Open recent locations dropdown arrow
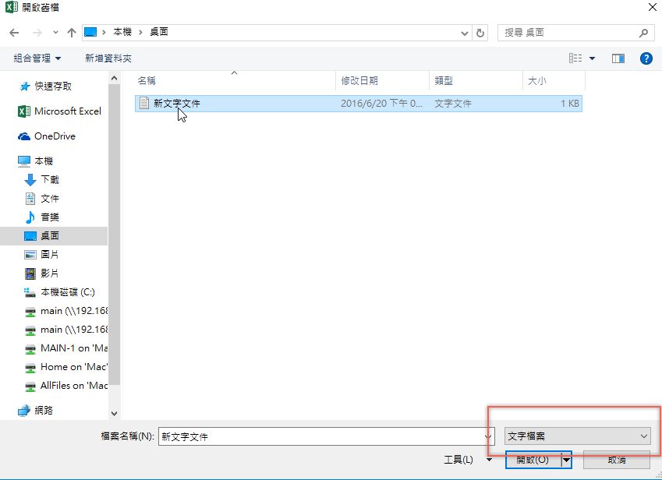 [55, 33]
